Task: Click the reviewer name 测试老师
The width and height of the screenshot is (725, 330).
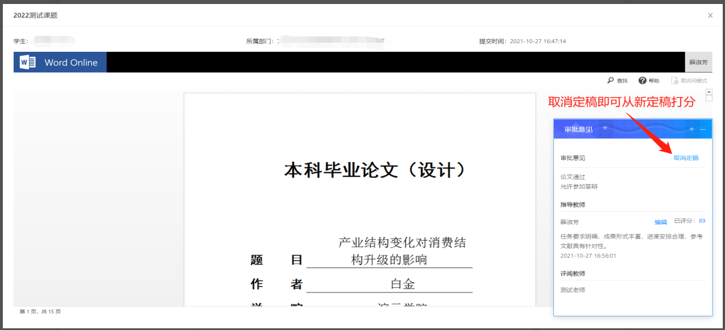Action: click(573, 290)
